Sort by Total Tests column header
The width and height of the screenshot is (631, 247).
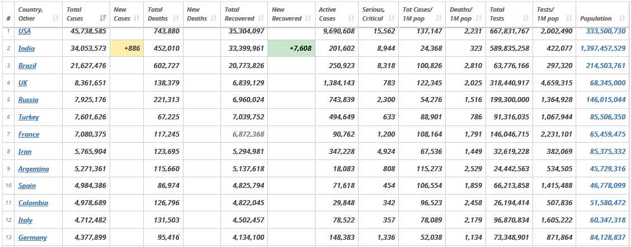[509, 14]
